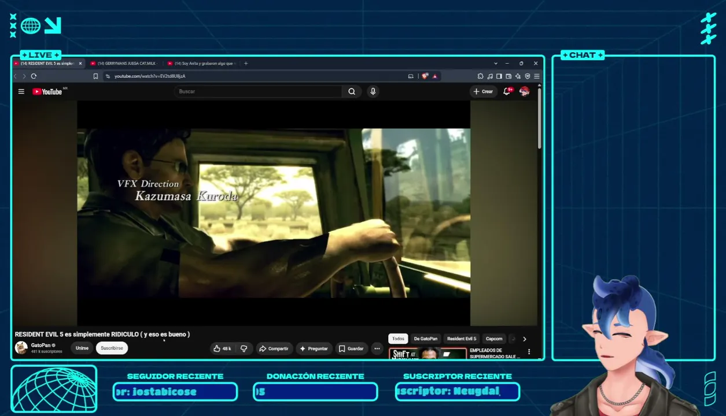Click the video title text
Viewport: 726px width, 416px height.
click(102, 334)
